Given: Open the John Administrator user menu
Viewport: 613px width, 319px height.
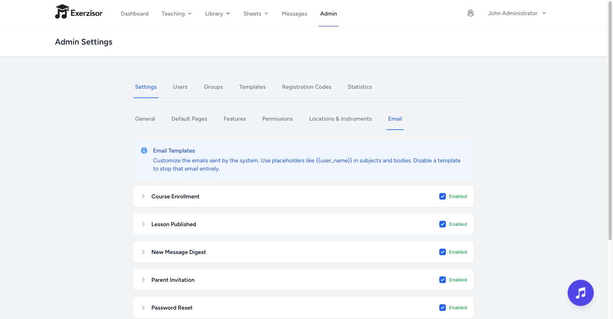Looking at the screenshot, I should point(517,13).
